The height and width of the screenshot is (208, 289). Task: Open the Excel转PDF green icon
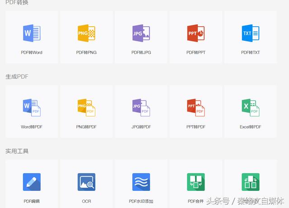[x=251, y=108]
